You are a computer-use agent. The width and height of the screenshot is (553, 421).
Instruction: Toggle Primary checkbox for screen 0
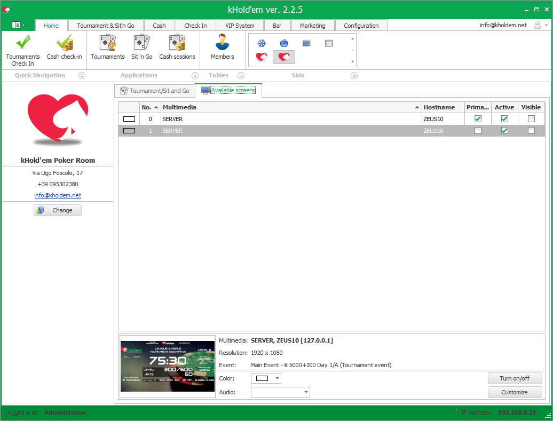pyautogui.click(x=478, y=119)
